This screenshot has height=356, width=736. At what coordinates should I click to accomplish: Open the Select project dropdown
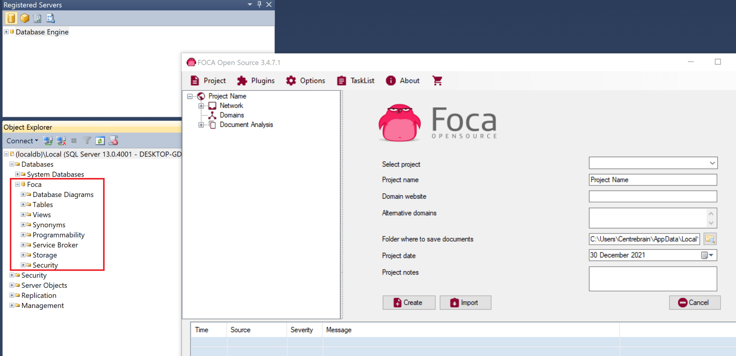712,163
